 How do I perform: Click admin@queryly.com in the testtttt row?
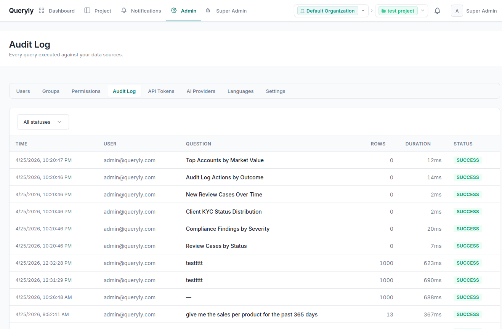pos(129,263)
